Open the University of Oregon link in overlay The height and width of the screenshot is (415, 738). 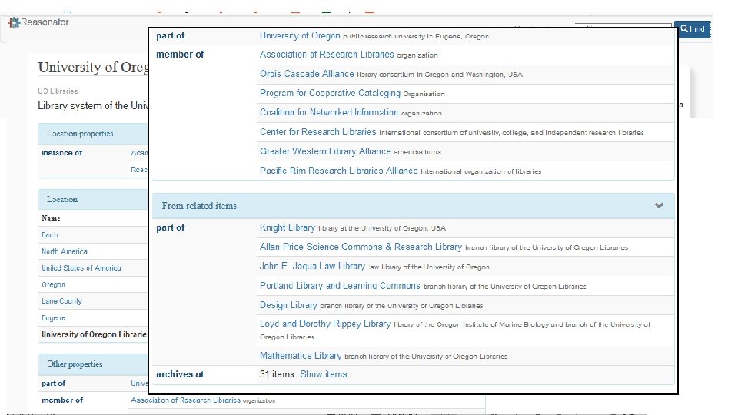point(300,36)
